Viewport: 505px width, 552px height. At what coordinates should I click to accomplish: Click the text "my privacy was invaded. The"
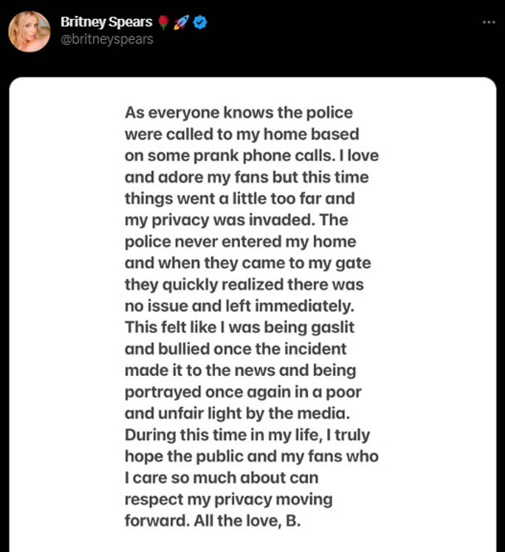[236, 220]
